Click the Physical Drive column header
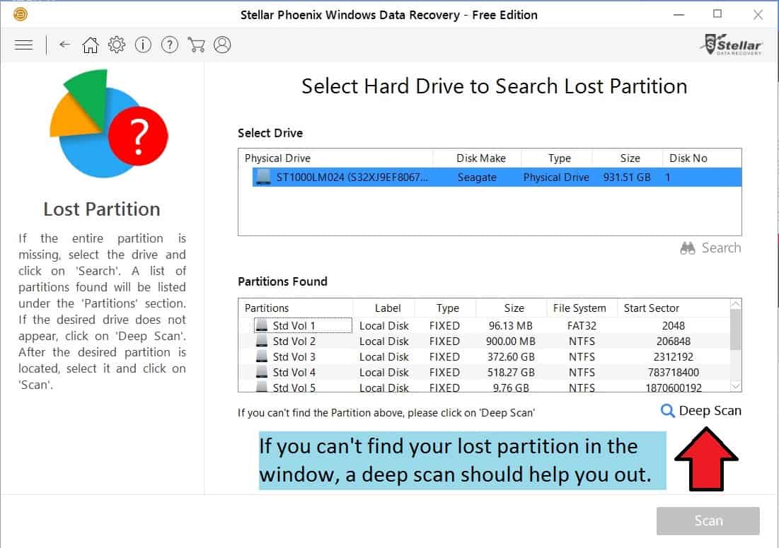The height and width of the screenshot is (548, 779). point(335,158)
